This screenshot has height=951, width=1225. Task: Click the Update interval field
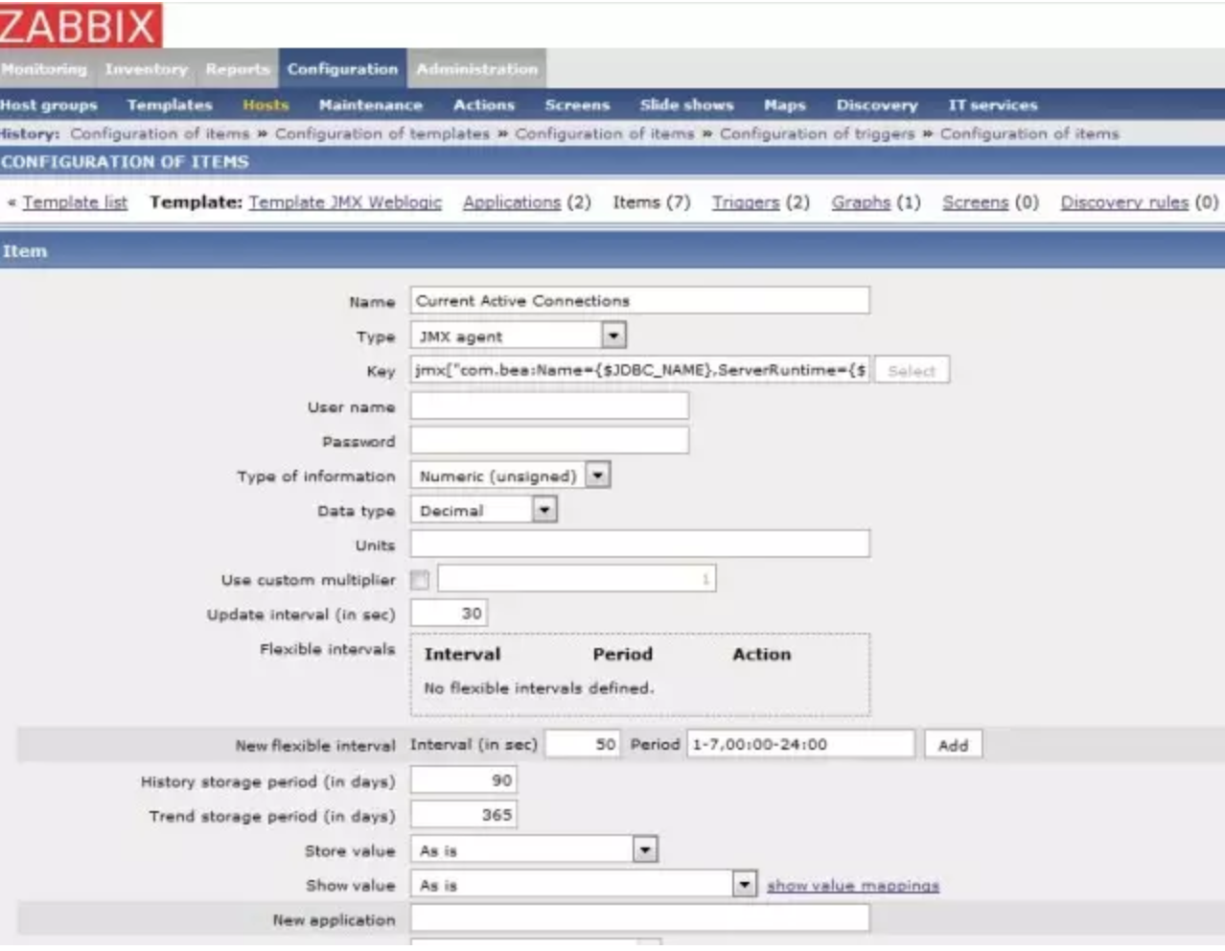coord(449,613)
